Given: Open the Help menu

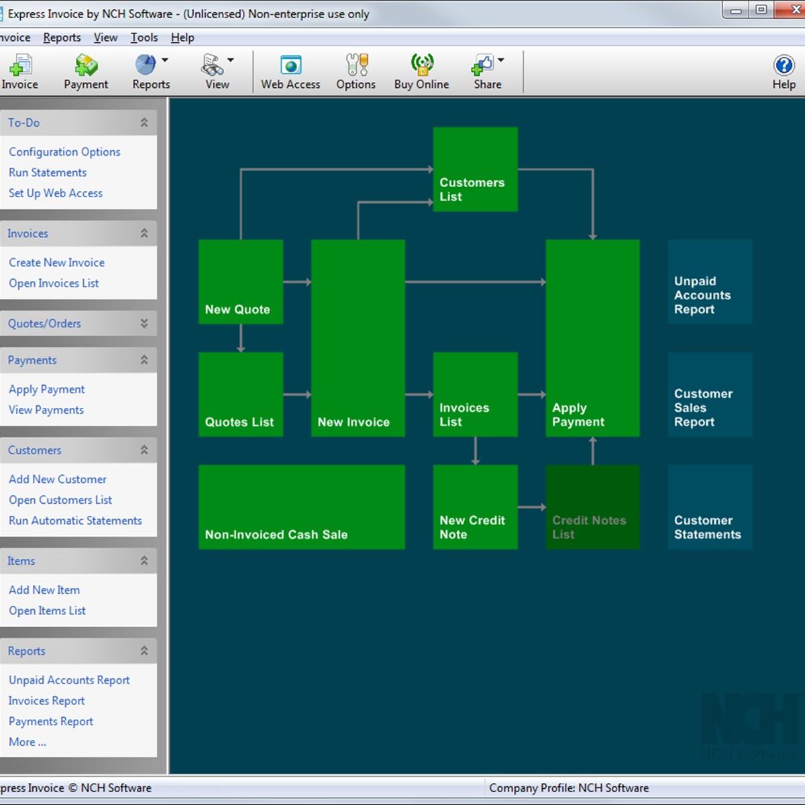Looking at the screenshot, I should [182, 38].
